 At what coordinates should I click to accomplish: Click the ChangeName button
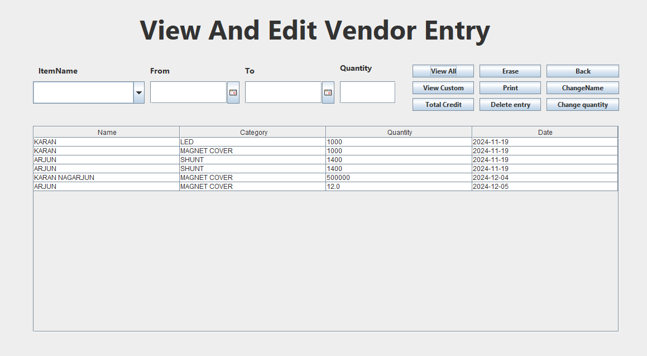pos(582,87)
